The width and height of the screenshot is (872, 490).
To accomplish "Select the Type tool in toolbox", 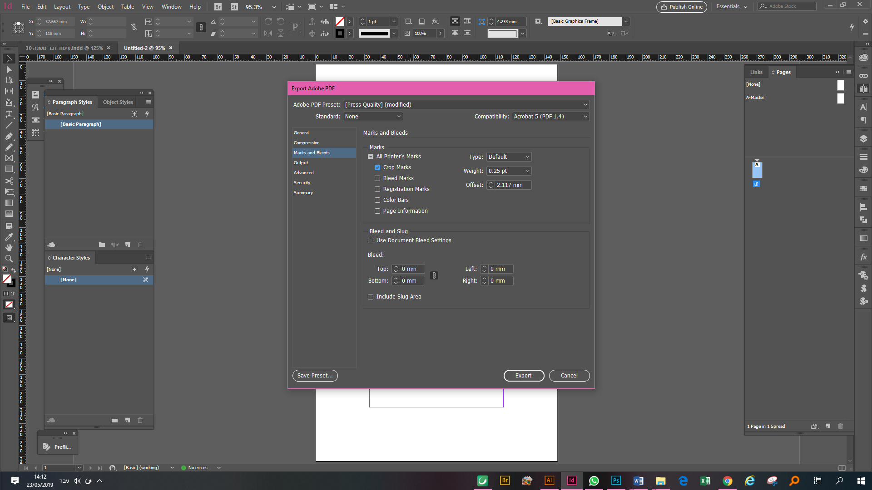I will tap(9, 114).
